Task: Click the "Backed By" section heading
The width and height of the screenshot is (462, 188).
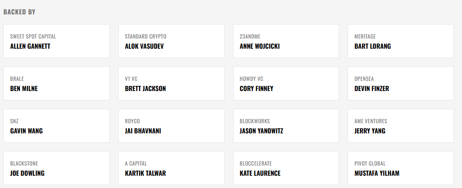Action: click(19, 12)
